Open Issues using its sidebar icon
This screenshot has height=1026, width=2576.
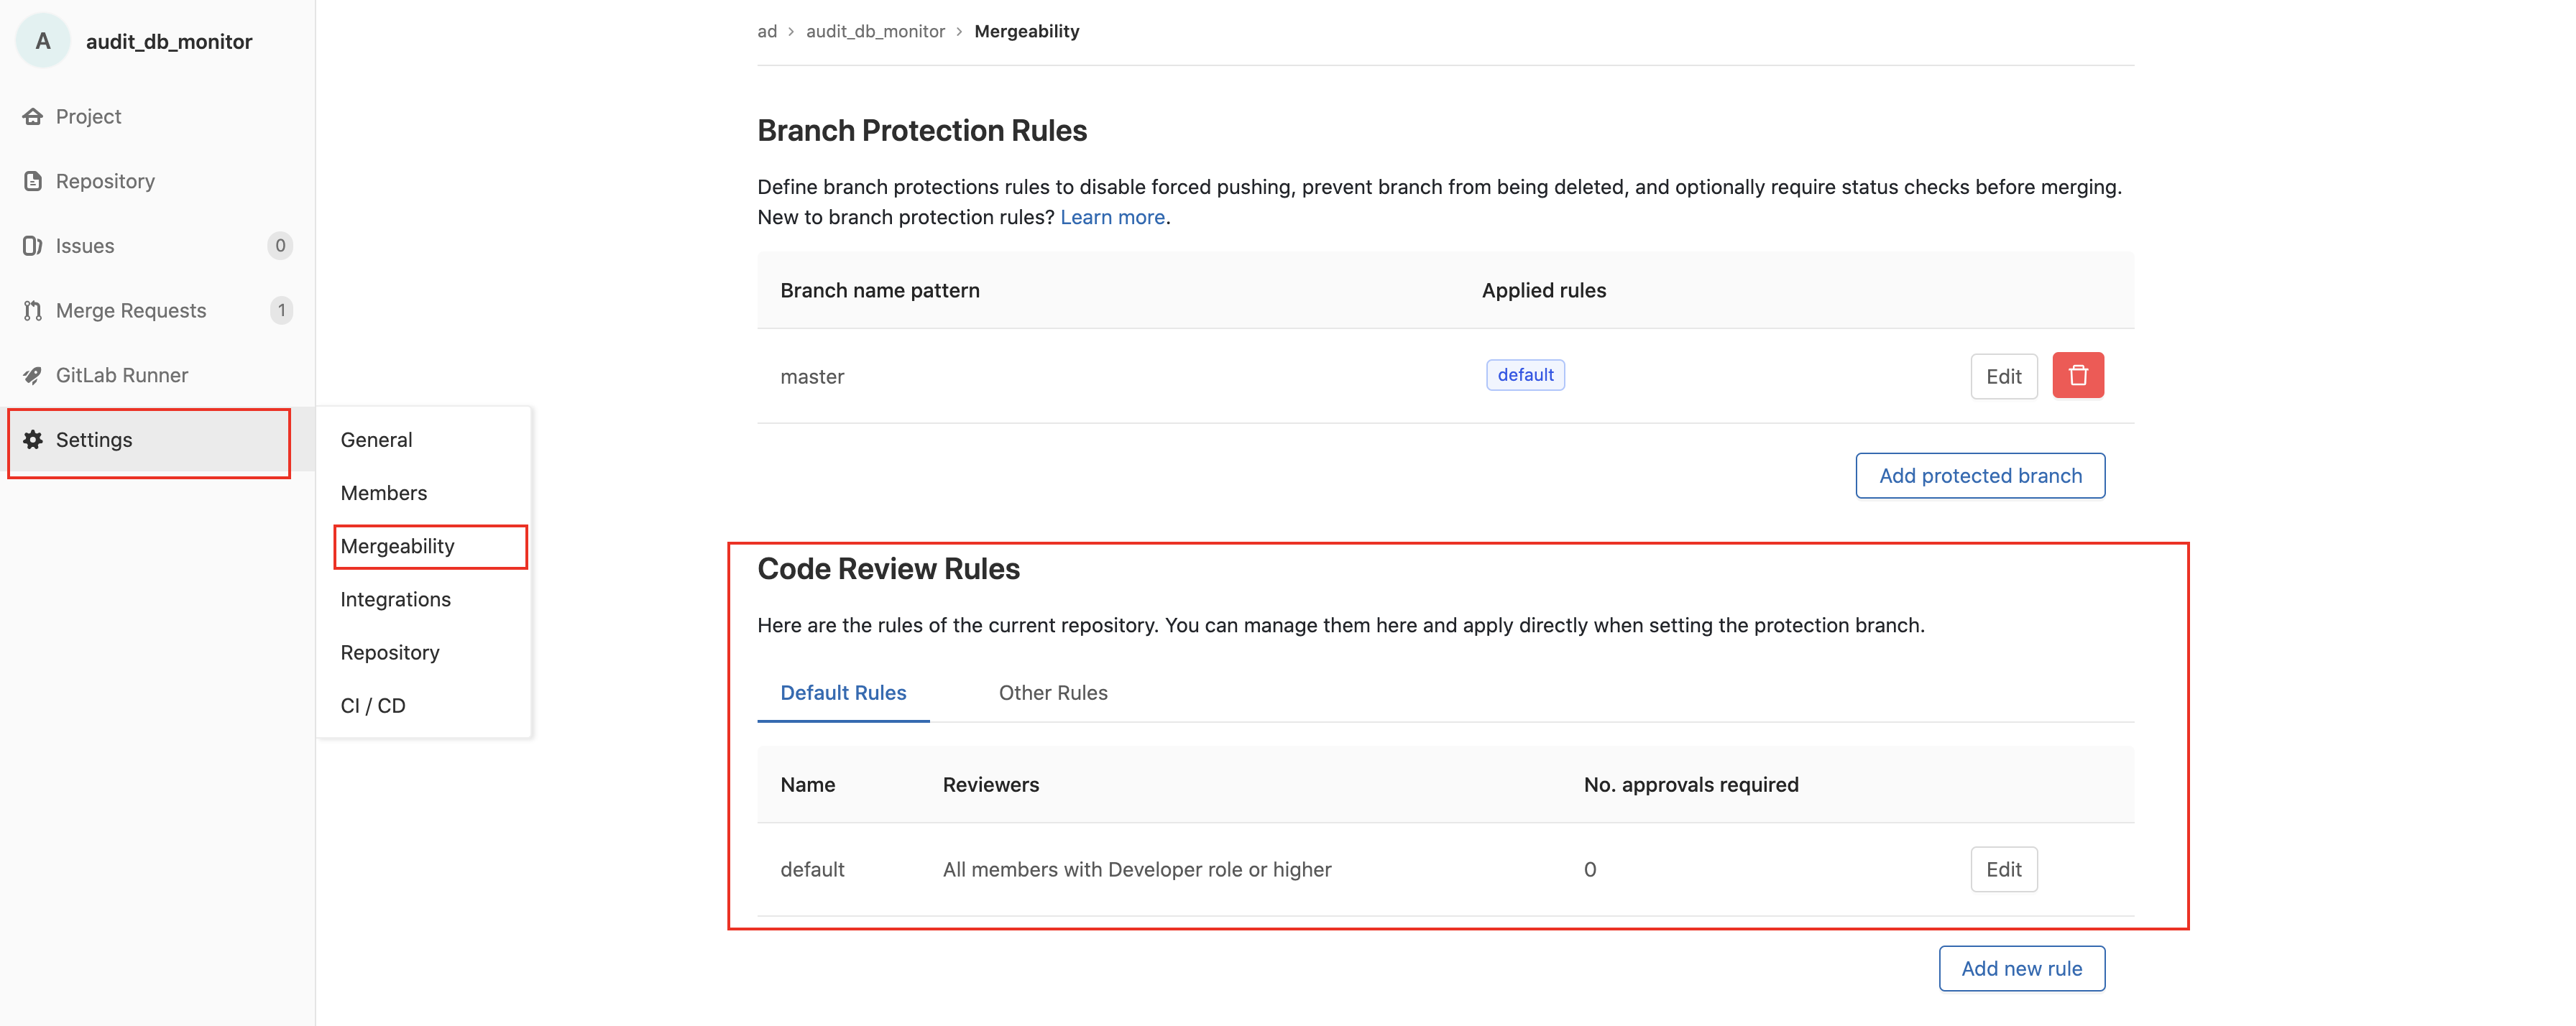coord(32,245)
